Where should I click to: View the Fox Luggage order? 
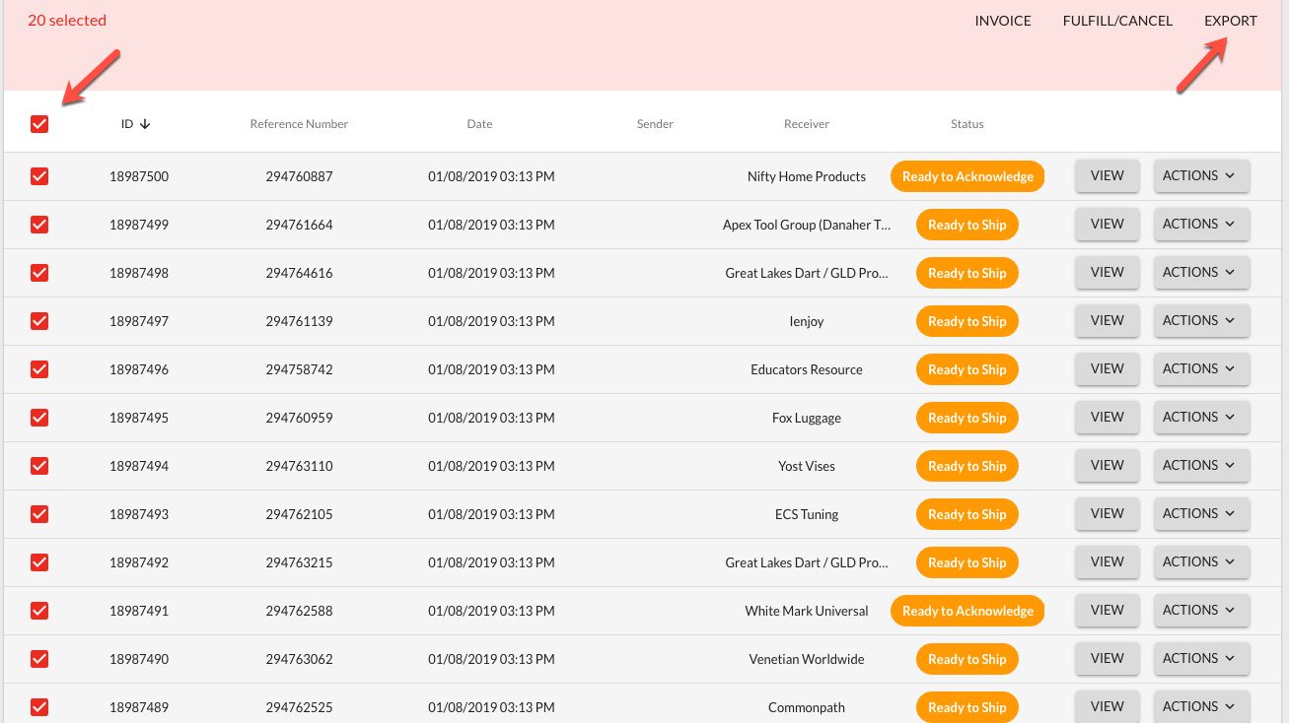(1107, 418)
